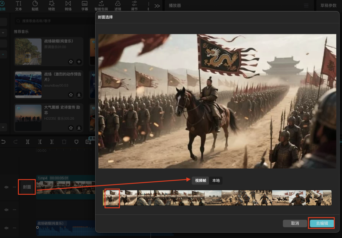Select the 1.mp4 clip on the timeline

point(66,187)
